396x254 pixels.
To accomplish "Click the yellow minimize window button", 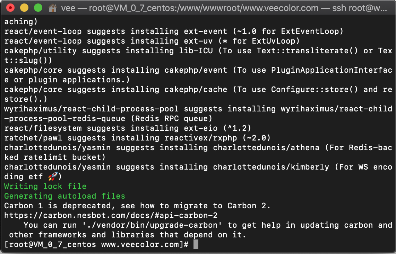I will (24, 8).
